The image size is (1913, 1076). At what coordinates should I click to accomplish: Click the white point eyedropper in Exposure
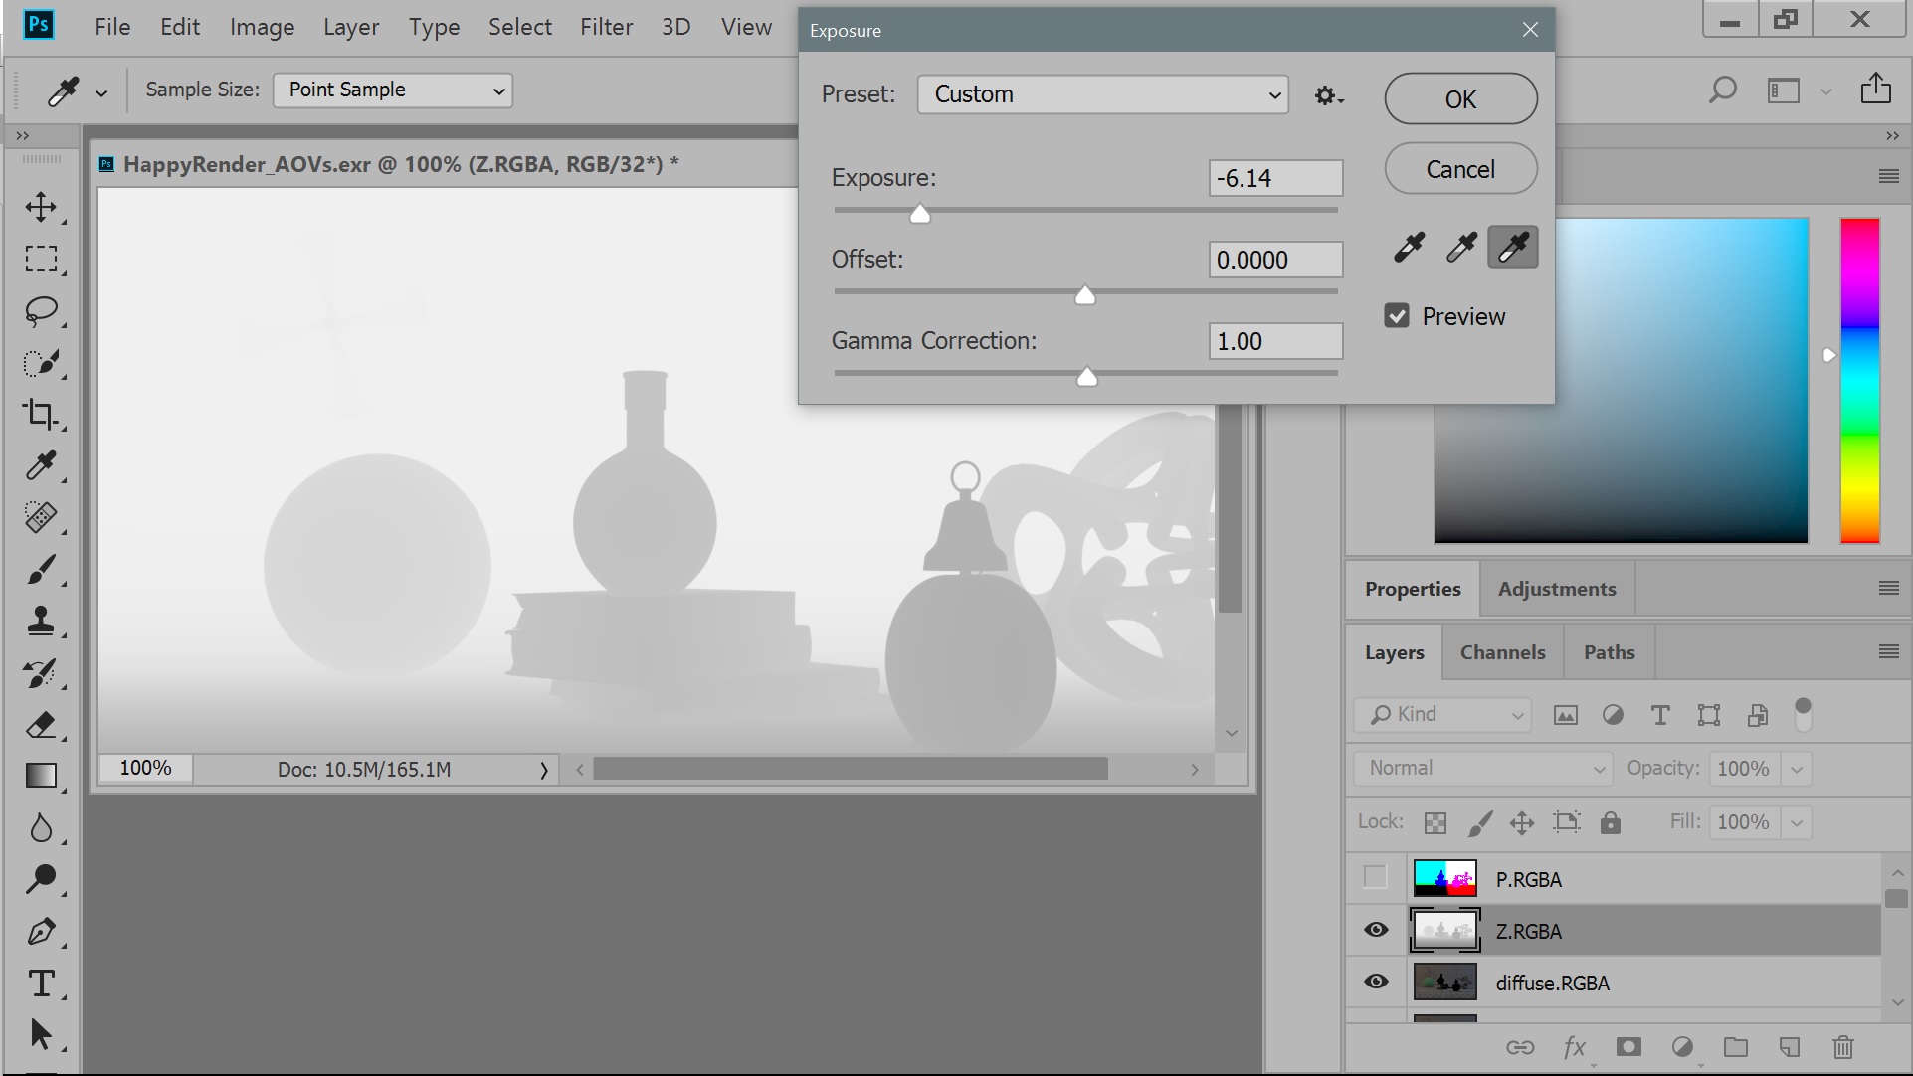[1512, 247]
